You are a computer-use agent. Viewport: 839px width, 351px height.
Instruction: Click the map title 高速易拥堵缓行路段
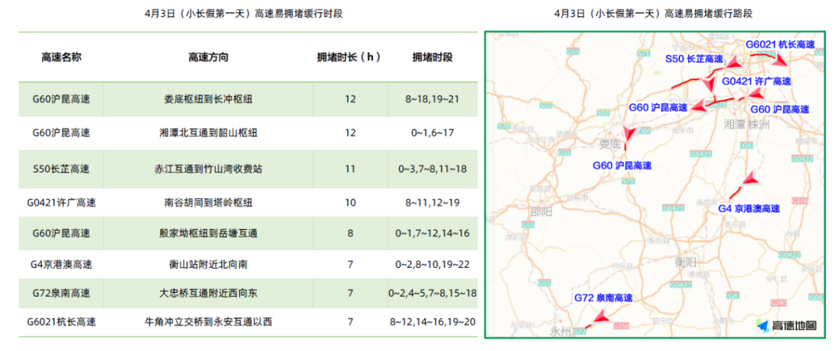653,14
